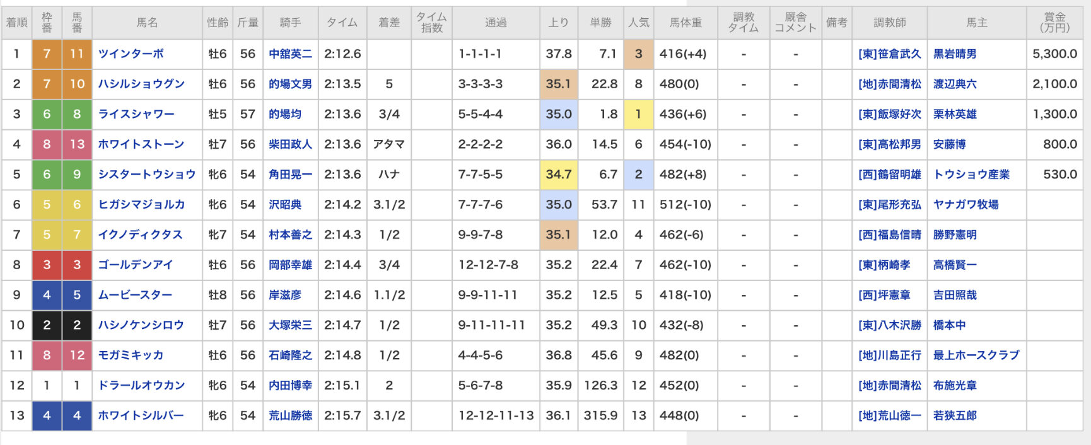Open trainer link 笹倉武久
This screenshot has width=1091, height=445.
899,54
